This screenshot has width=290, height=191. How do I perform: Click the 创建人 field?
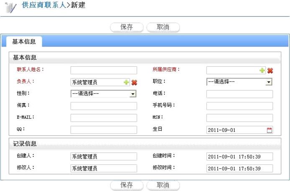click(x=104, y=157)
